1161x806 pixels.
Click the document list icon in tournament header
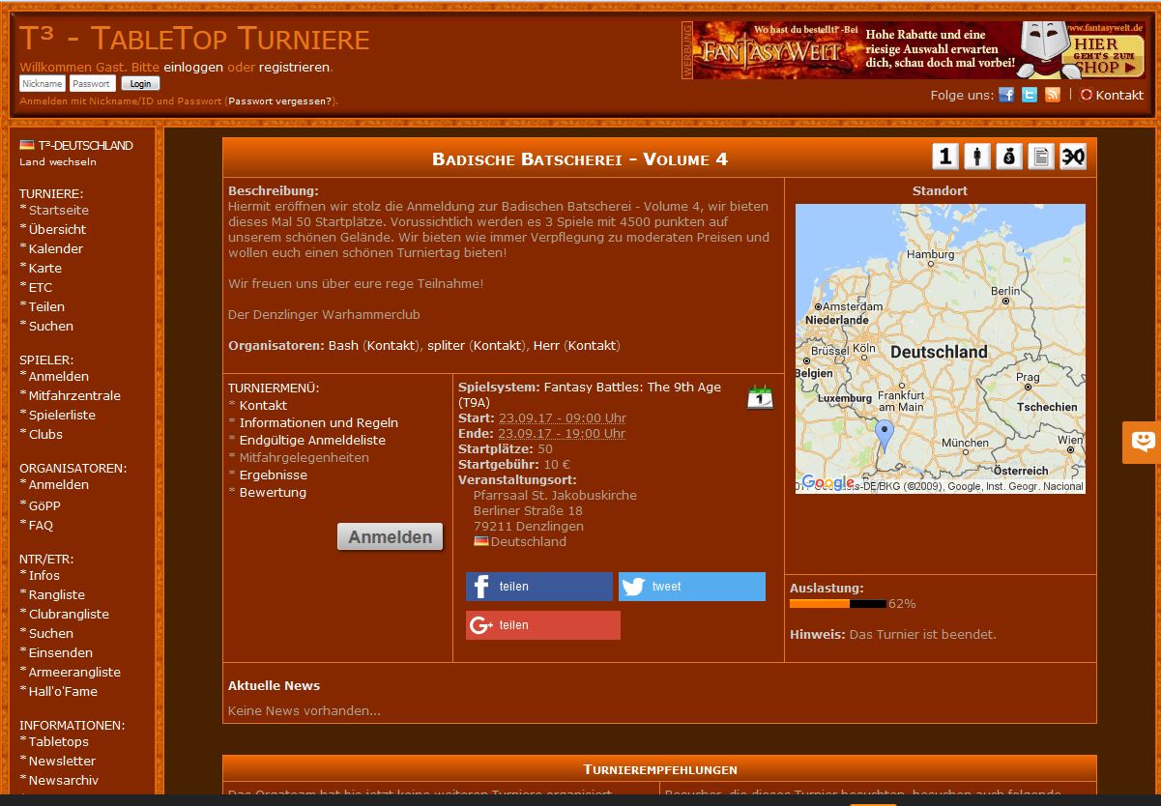coord(1041,157)
